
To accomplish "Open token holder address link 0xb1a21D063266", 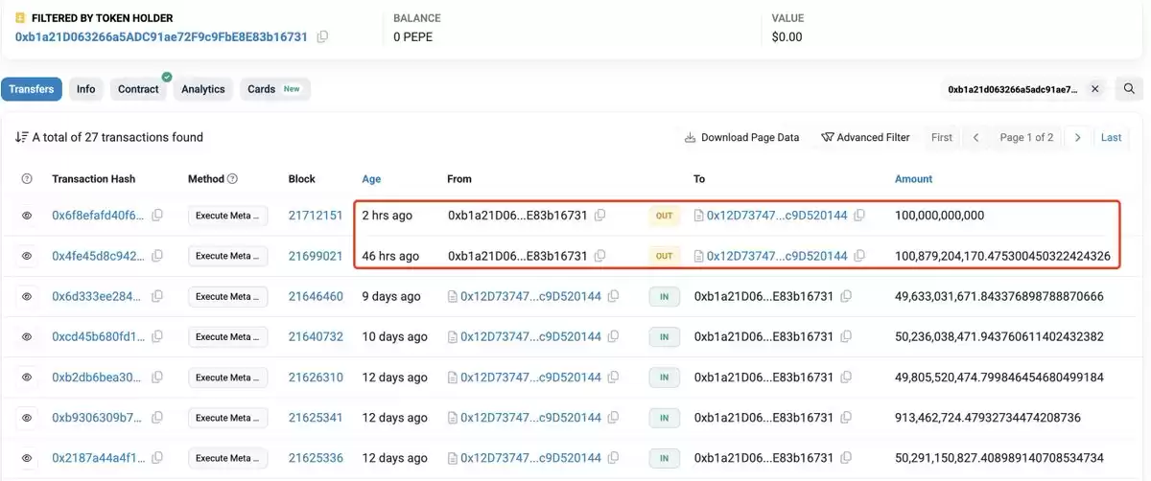I will point(161,36).
